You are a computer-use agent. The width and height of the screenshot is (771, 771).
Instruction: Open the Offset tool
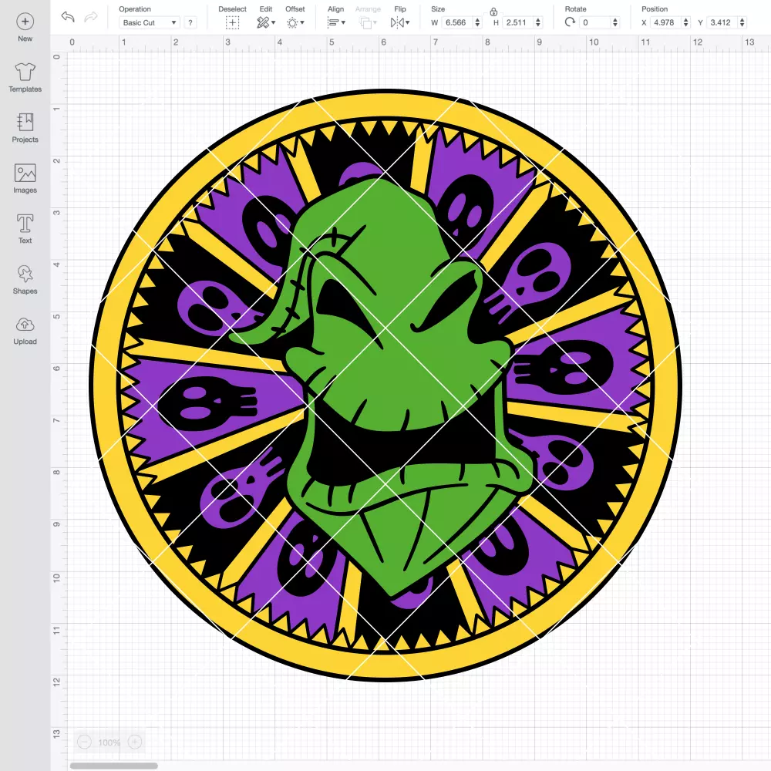tap(295, 22)
